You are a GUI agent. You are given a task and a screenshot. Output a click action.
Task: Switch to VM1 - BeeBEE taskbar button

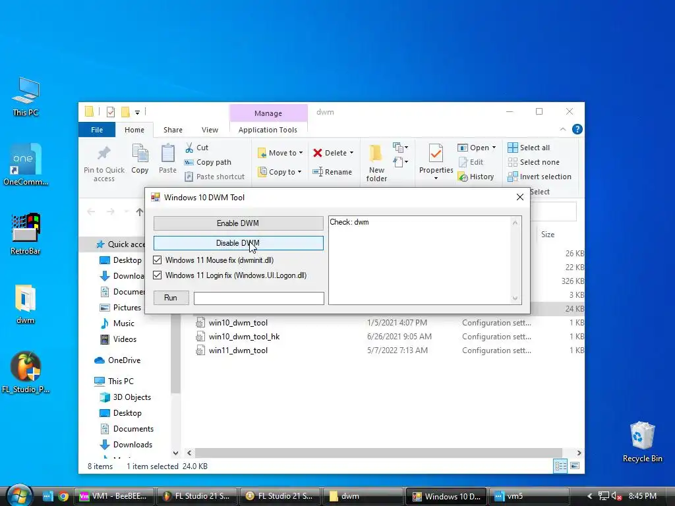[x=114, y=496]
